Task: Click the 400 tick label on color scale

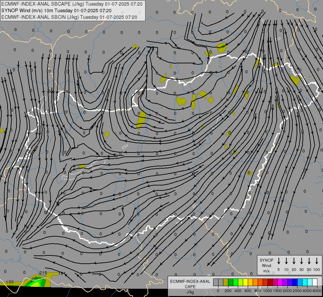Action: tap(238, 291)
